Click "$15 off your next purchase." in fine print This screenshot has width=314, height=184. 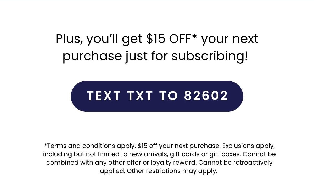[x=179, y=146]
